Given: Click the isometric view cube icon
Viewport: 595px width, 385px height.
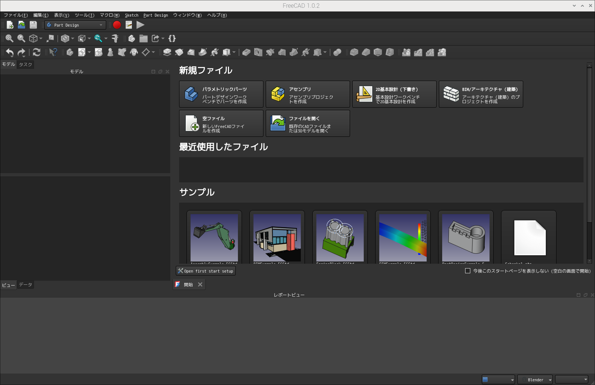Looking at the screenshot, I should (x=33, y=38).
